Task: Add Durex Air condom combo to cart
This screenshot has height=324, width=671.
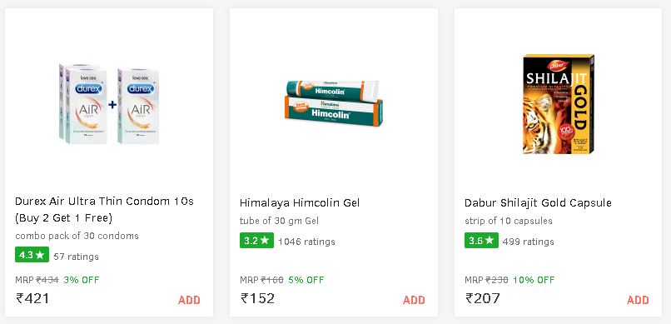Action: (189, 300)
